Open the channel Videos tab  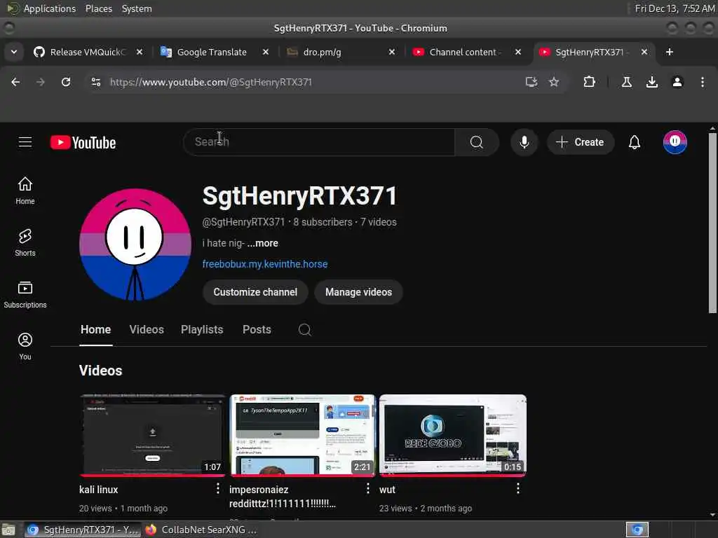coord(147,330)
